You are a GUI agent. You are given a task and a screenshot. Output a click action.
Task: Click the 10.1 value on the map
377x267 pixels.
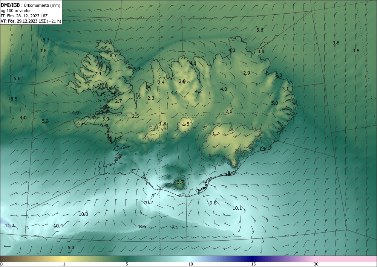click(237, 208)
